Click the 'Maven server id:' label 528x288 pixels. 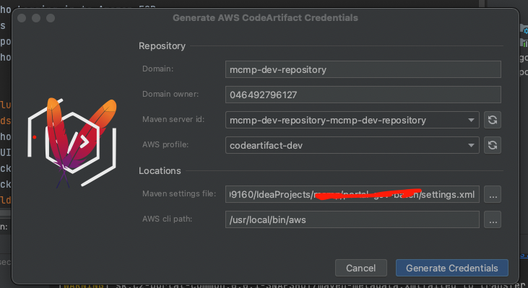[173, 119]
